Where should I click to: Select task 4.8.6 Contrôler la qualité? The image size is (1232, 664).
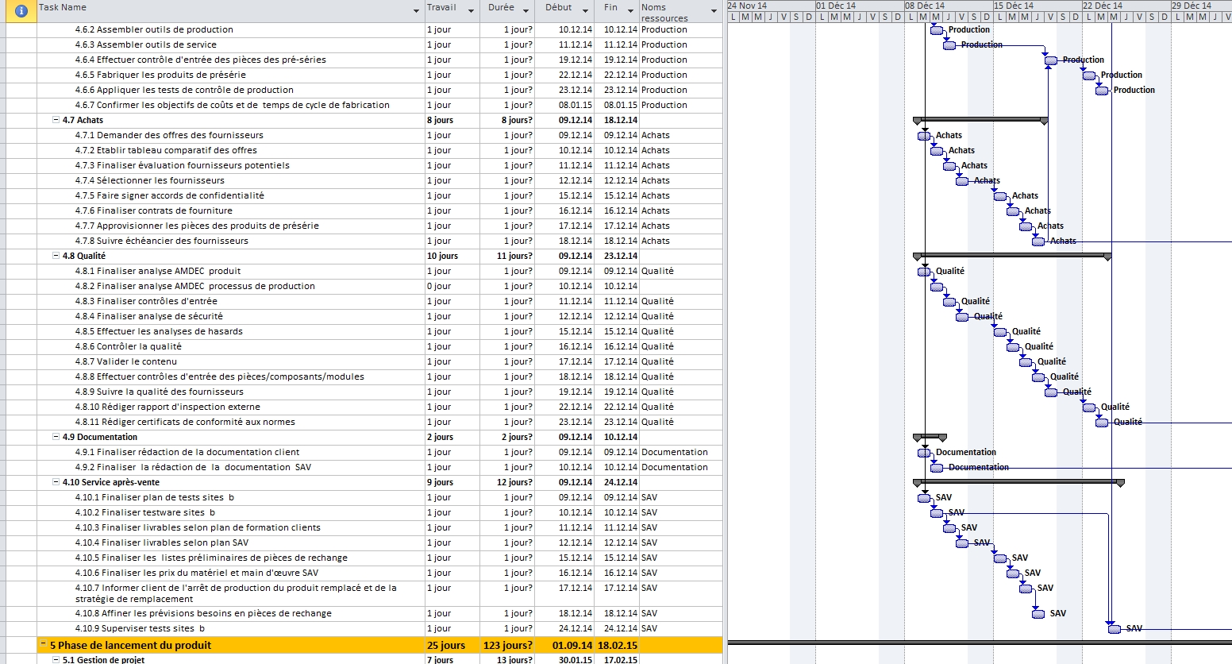139,347
